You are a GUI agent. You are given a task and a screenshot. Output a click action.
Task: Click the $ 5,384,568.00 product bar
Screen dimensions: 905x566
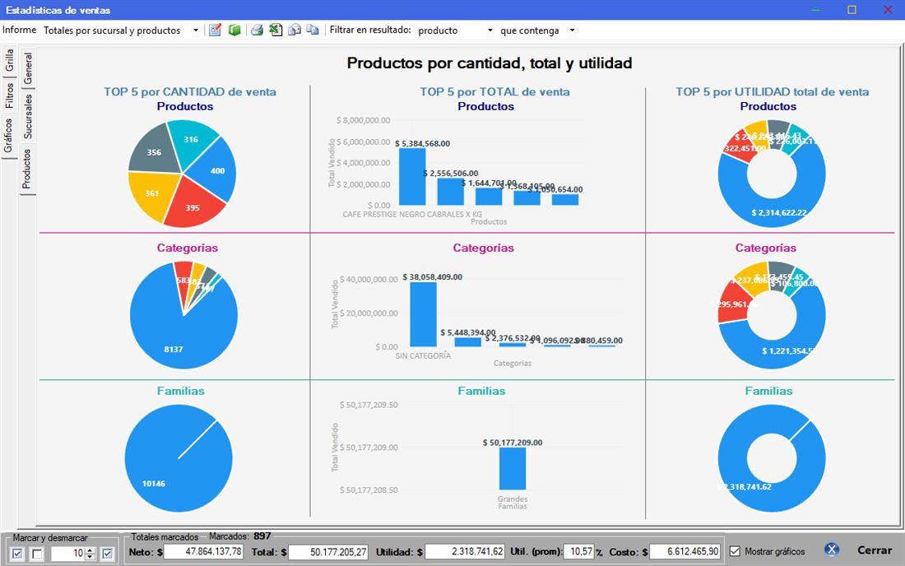[x=412, y=177]
